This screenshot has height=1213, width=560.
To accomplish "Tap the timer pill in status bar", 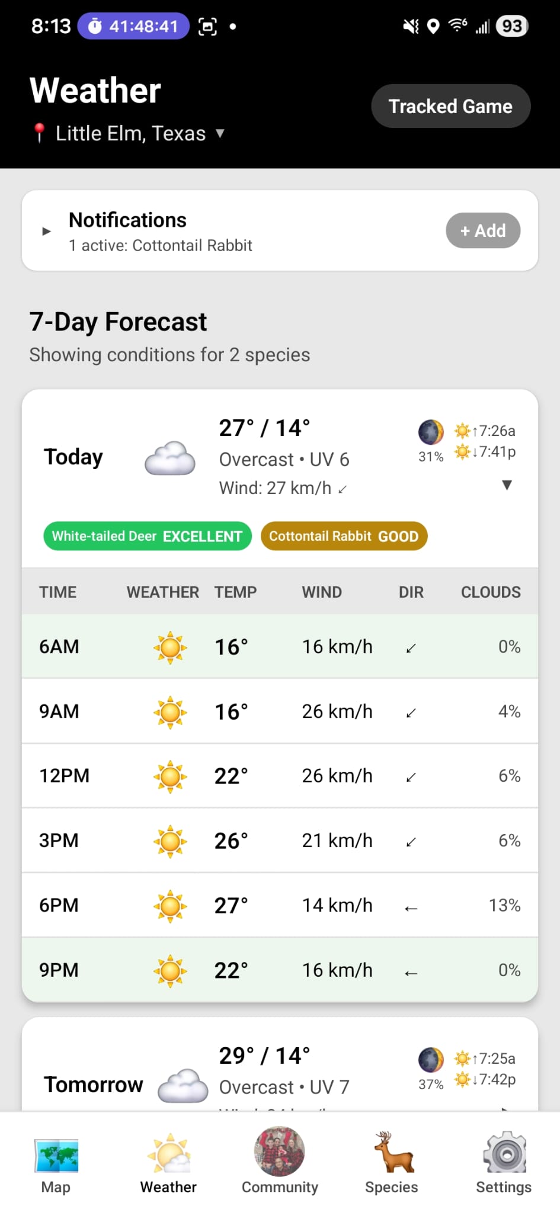I will (x=133, y=26).
